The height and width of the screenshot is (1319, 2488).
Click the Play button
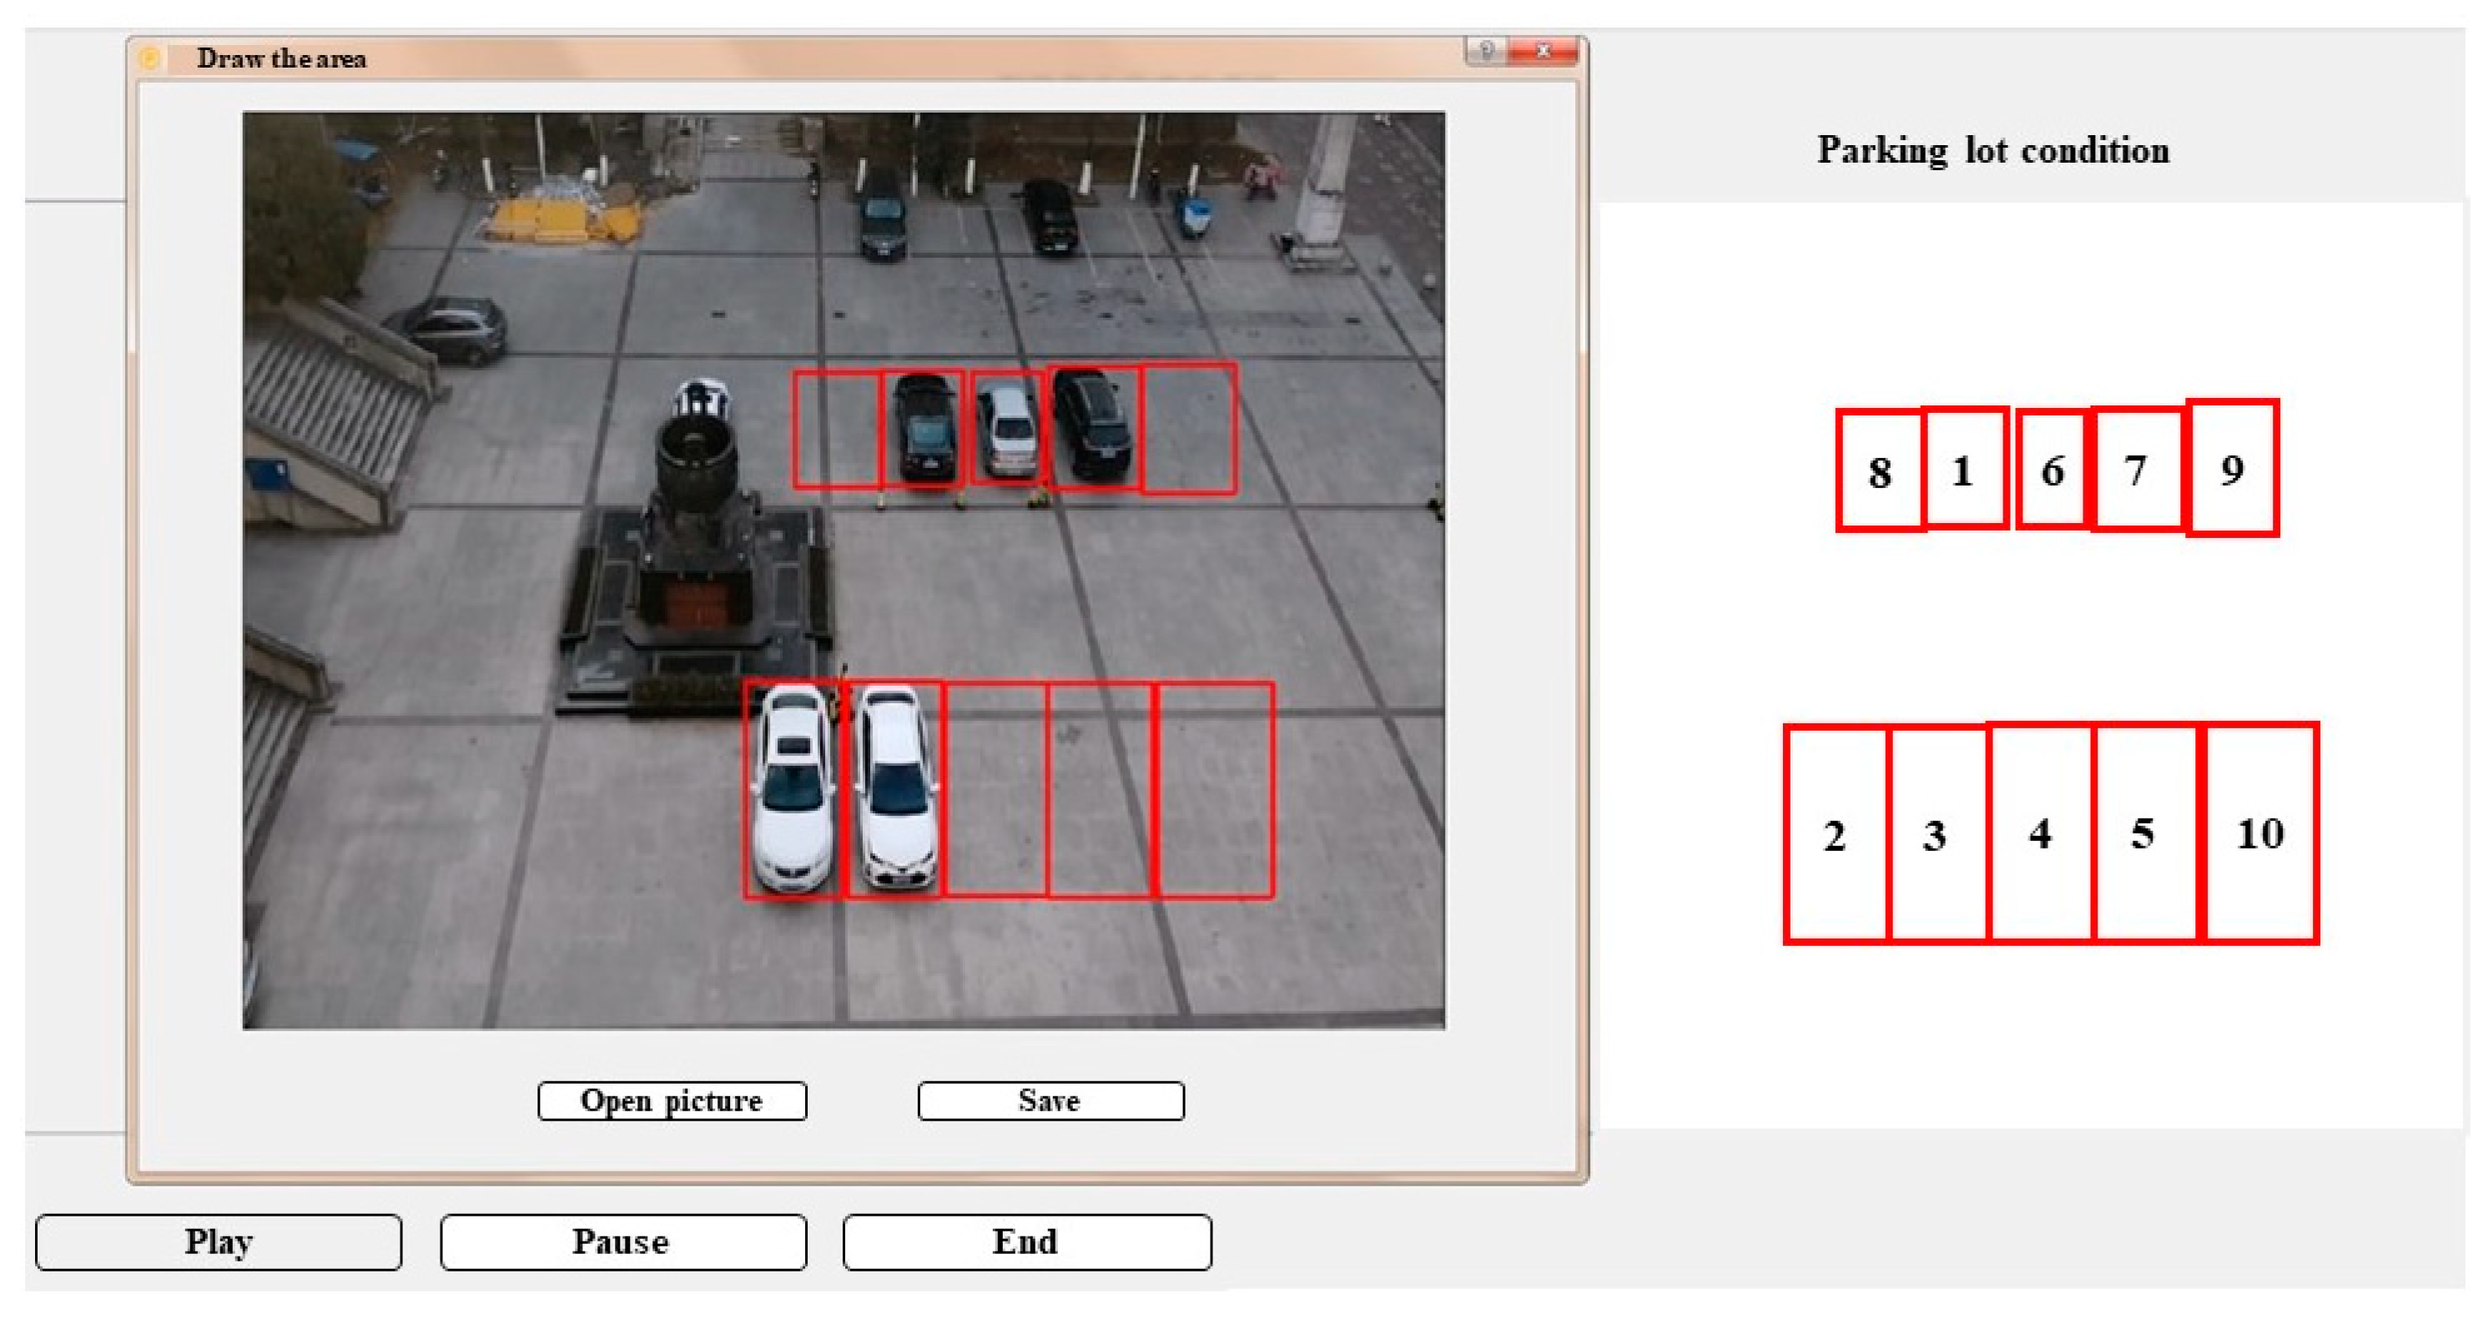coord(219,1241)
